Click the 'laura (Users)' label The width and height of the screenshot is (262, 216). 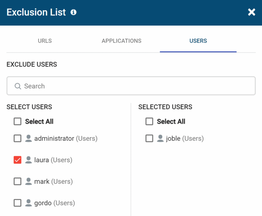click(x=53, y=160)
